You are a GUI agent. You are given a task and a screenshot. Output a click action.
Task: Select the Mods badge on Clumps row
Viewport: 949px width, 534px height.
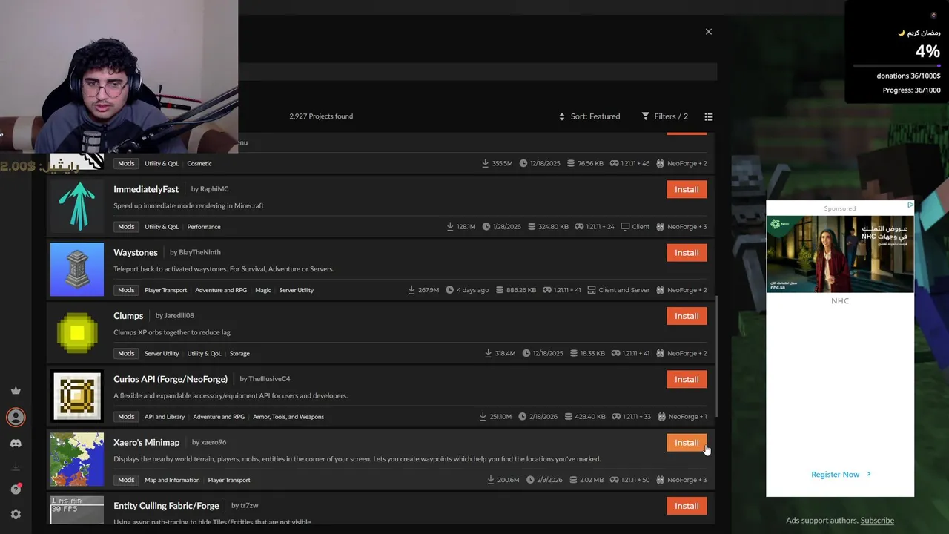(126, 354)
